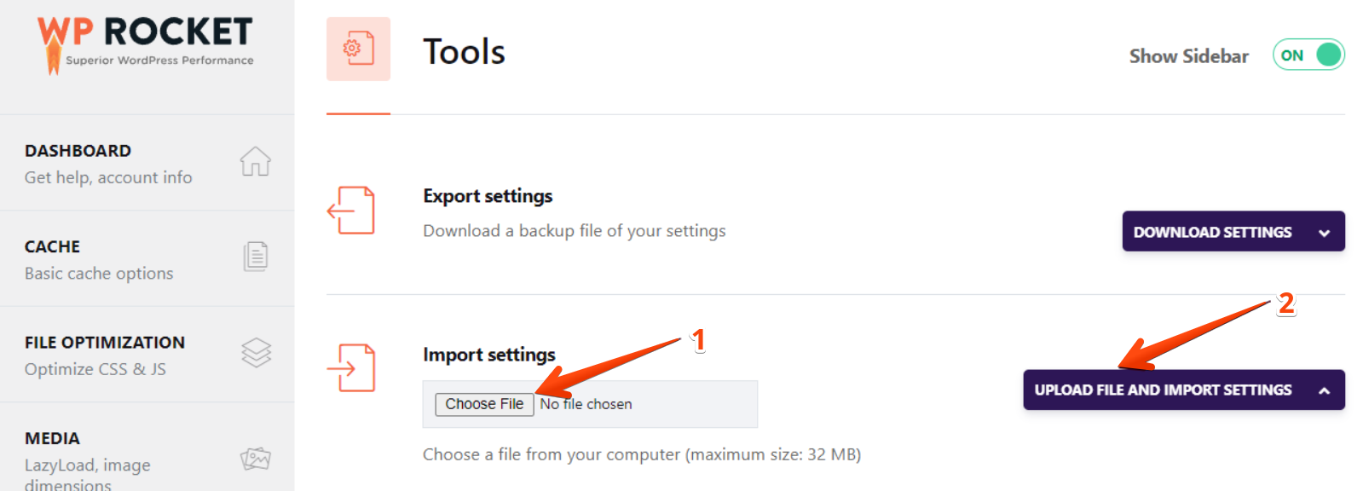This screenshot has width=1363, height=491.
Task: Expand the Download Settings chevron
Action: pyautogui.click(x=1324, y=233)
